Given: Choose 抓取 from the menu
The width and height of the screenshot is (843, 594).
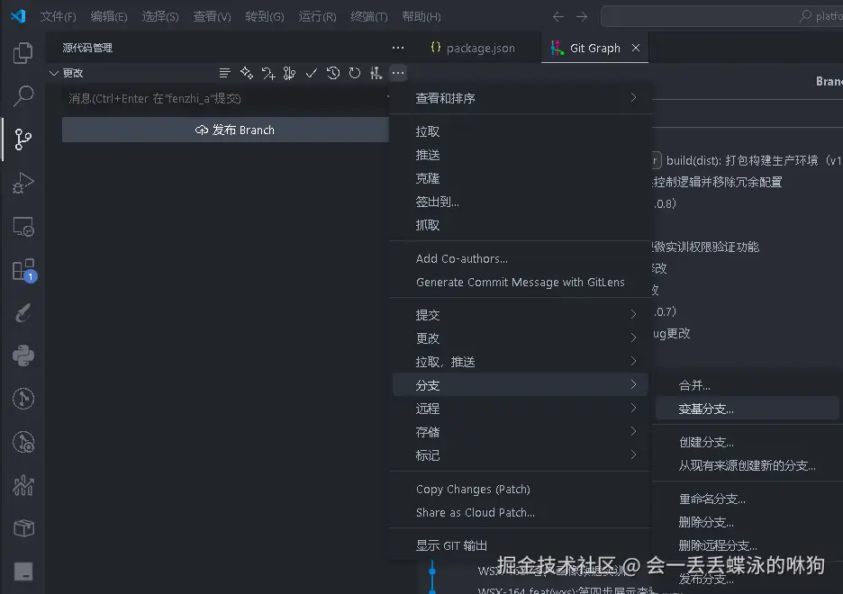Looking at the screenshot, I should (x=521, y=225).
